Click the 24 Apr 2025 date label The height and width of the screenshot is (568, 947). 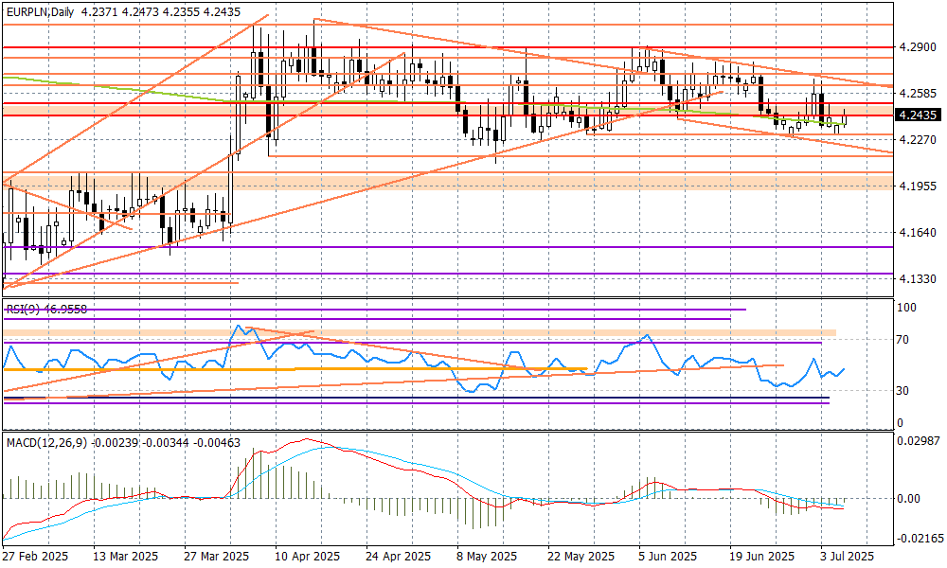click(399, 557)
